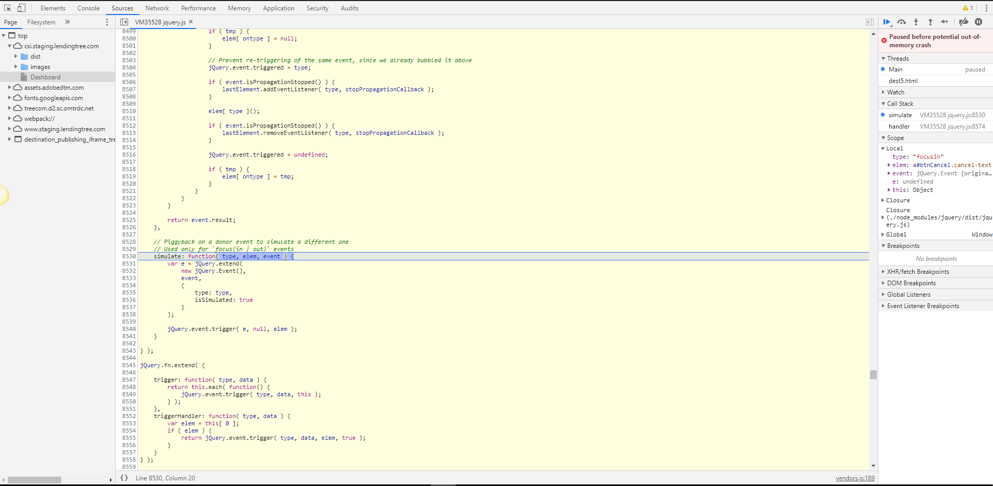Expand destination_publishing_iframe frame
Viewport: 993px width, 486px height.
click(10, 139)
